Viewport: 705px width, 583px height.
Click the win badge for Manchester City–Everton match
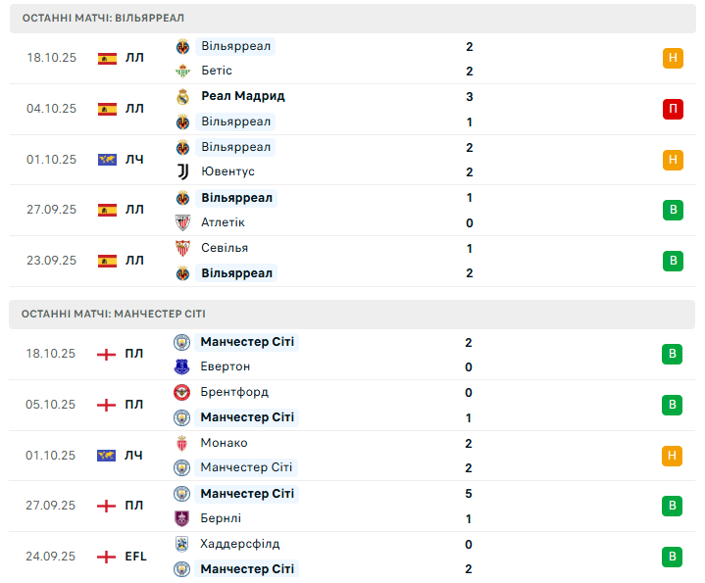click(x=673, y=354)
